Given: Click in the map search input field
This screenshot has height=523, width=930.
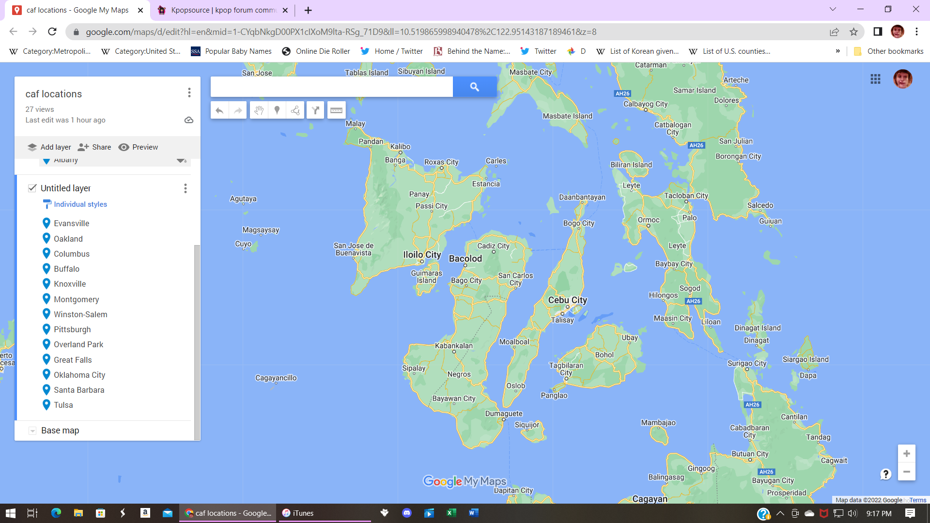Looking at the screenshot, I should (x=332, y=87).
